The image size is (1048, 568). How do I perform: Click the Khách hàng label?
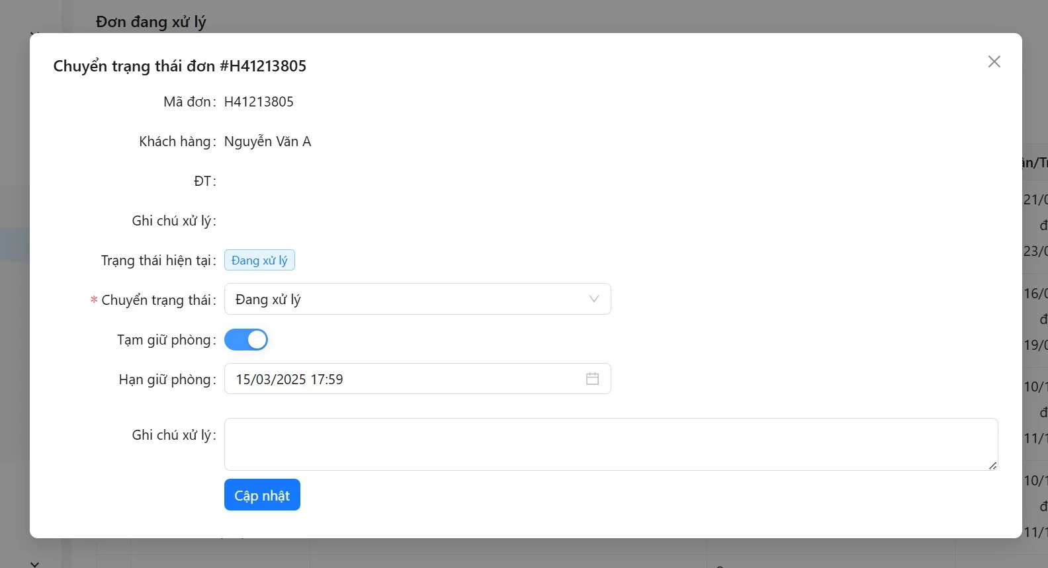(x=175, y=142)
